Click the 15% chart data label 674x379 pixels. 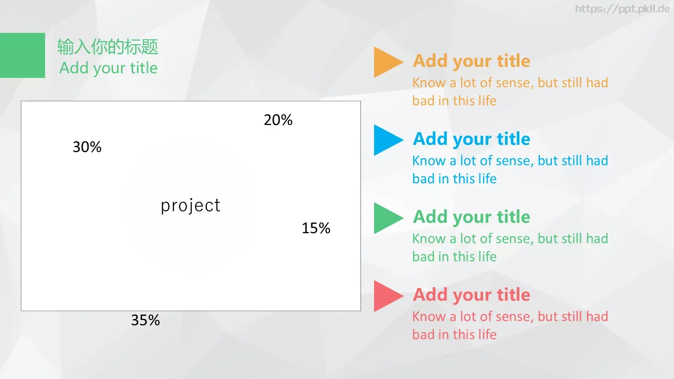316,228
